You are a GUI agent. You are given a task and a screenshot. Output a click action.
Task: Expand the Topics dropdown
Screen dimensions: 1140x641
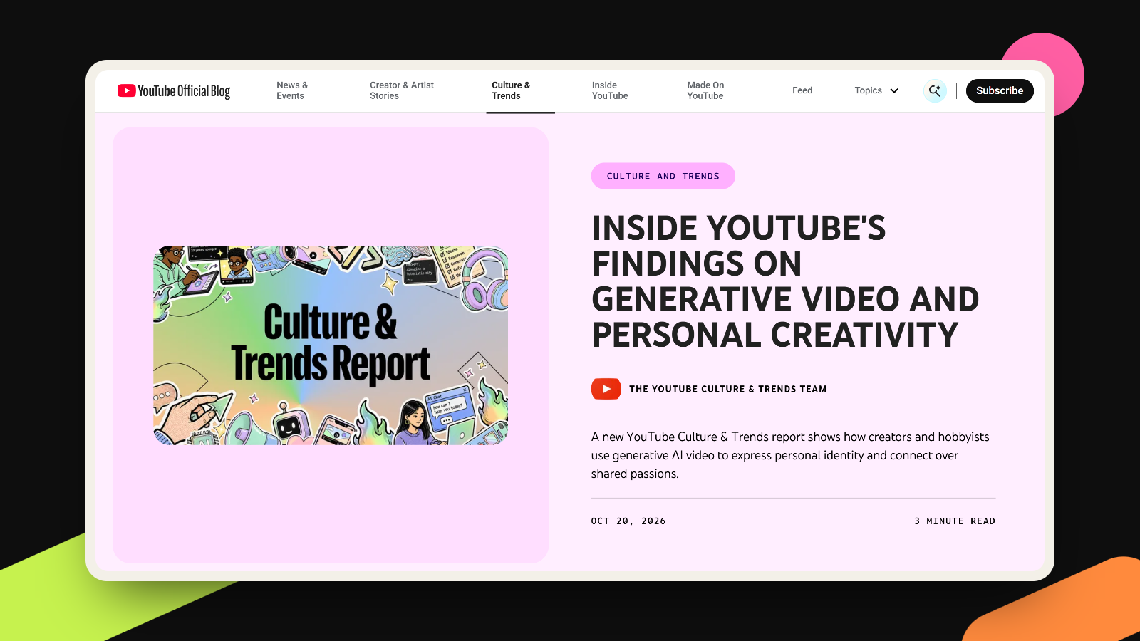[876, 90]
